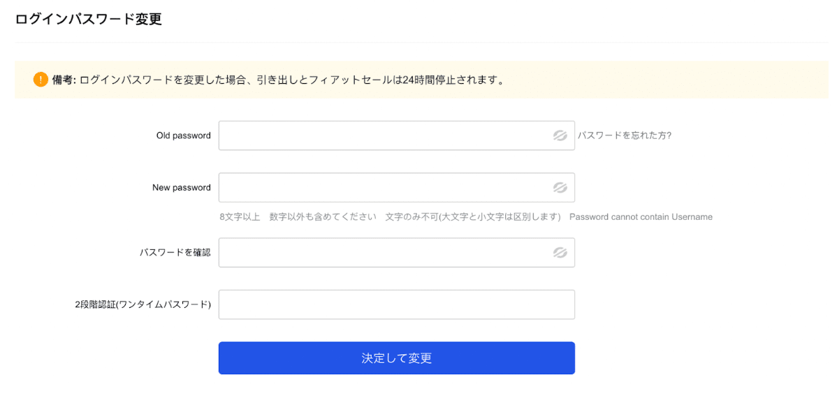Submit with the 決定して変更 button
The image size is (837, 405).
(x=397, y=358)
